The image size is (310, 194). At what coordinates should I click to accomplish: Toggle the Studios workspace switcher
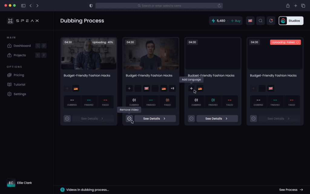[291, 21]
